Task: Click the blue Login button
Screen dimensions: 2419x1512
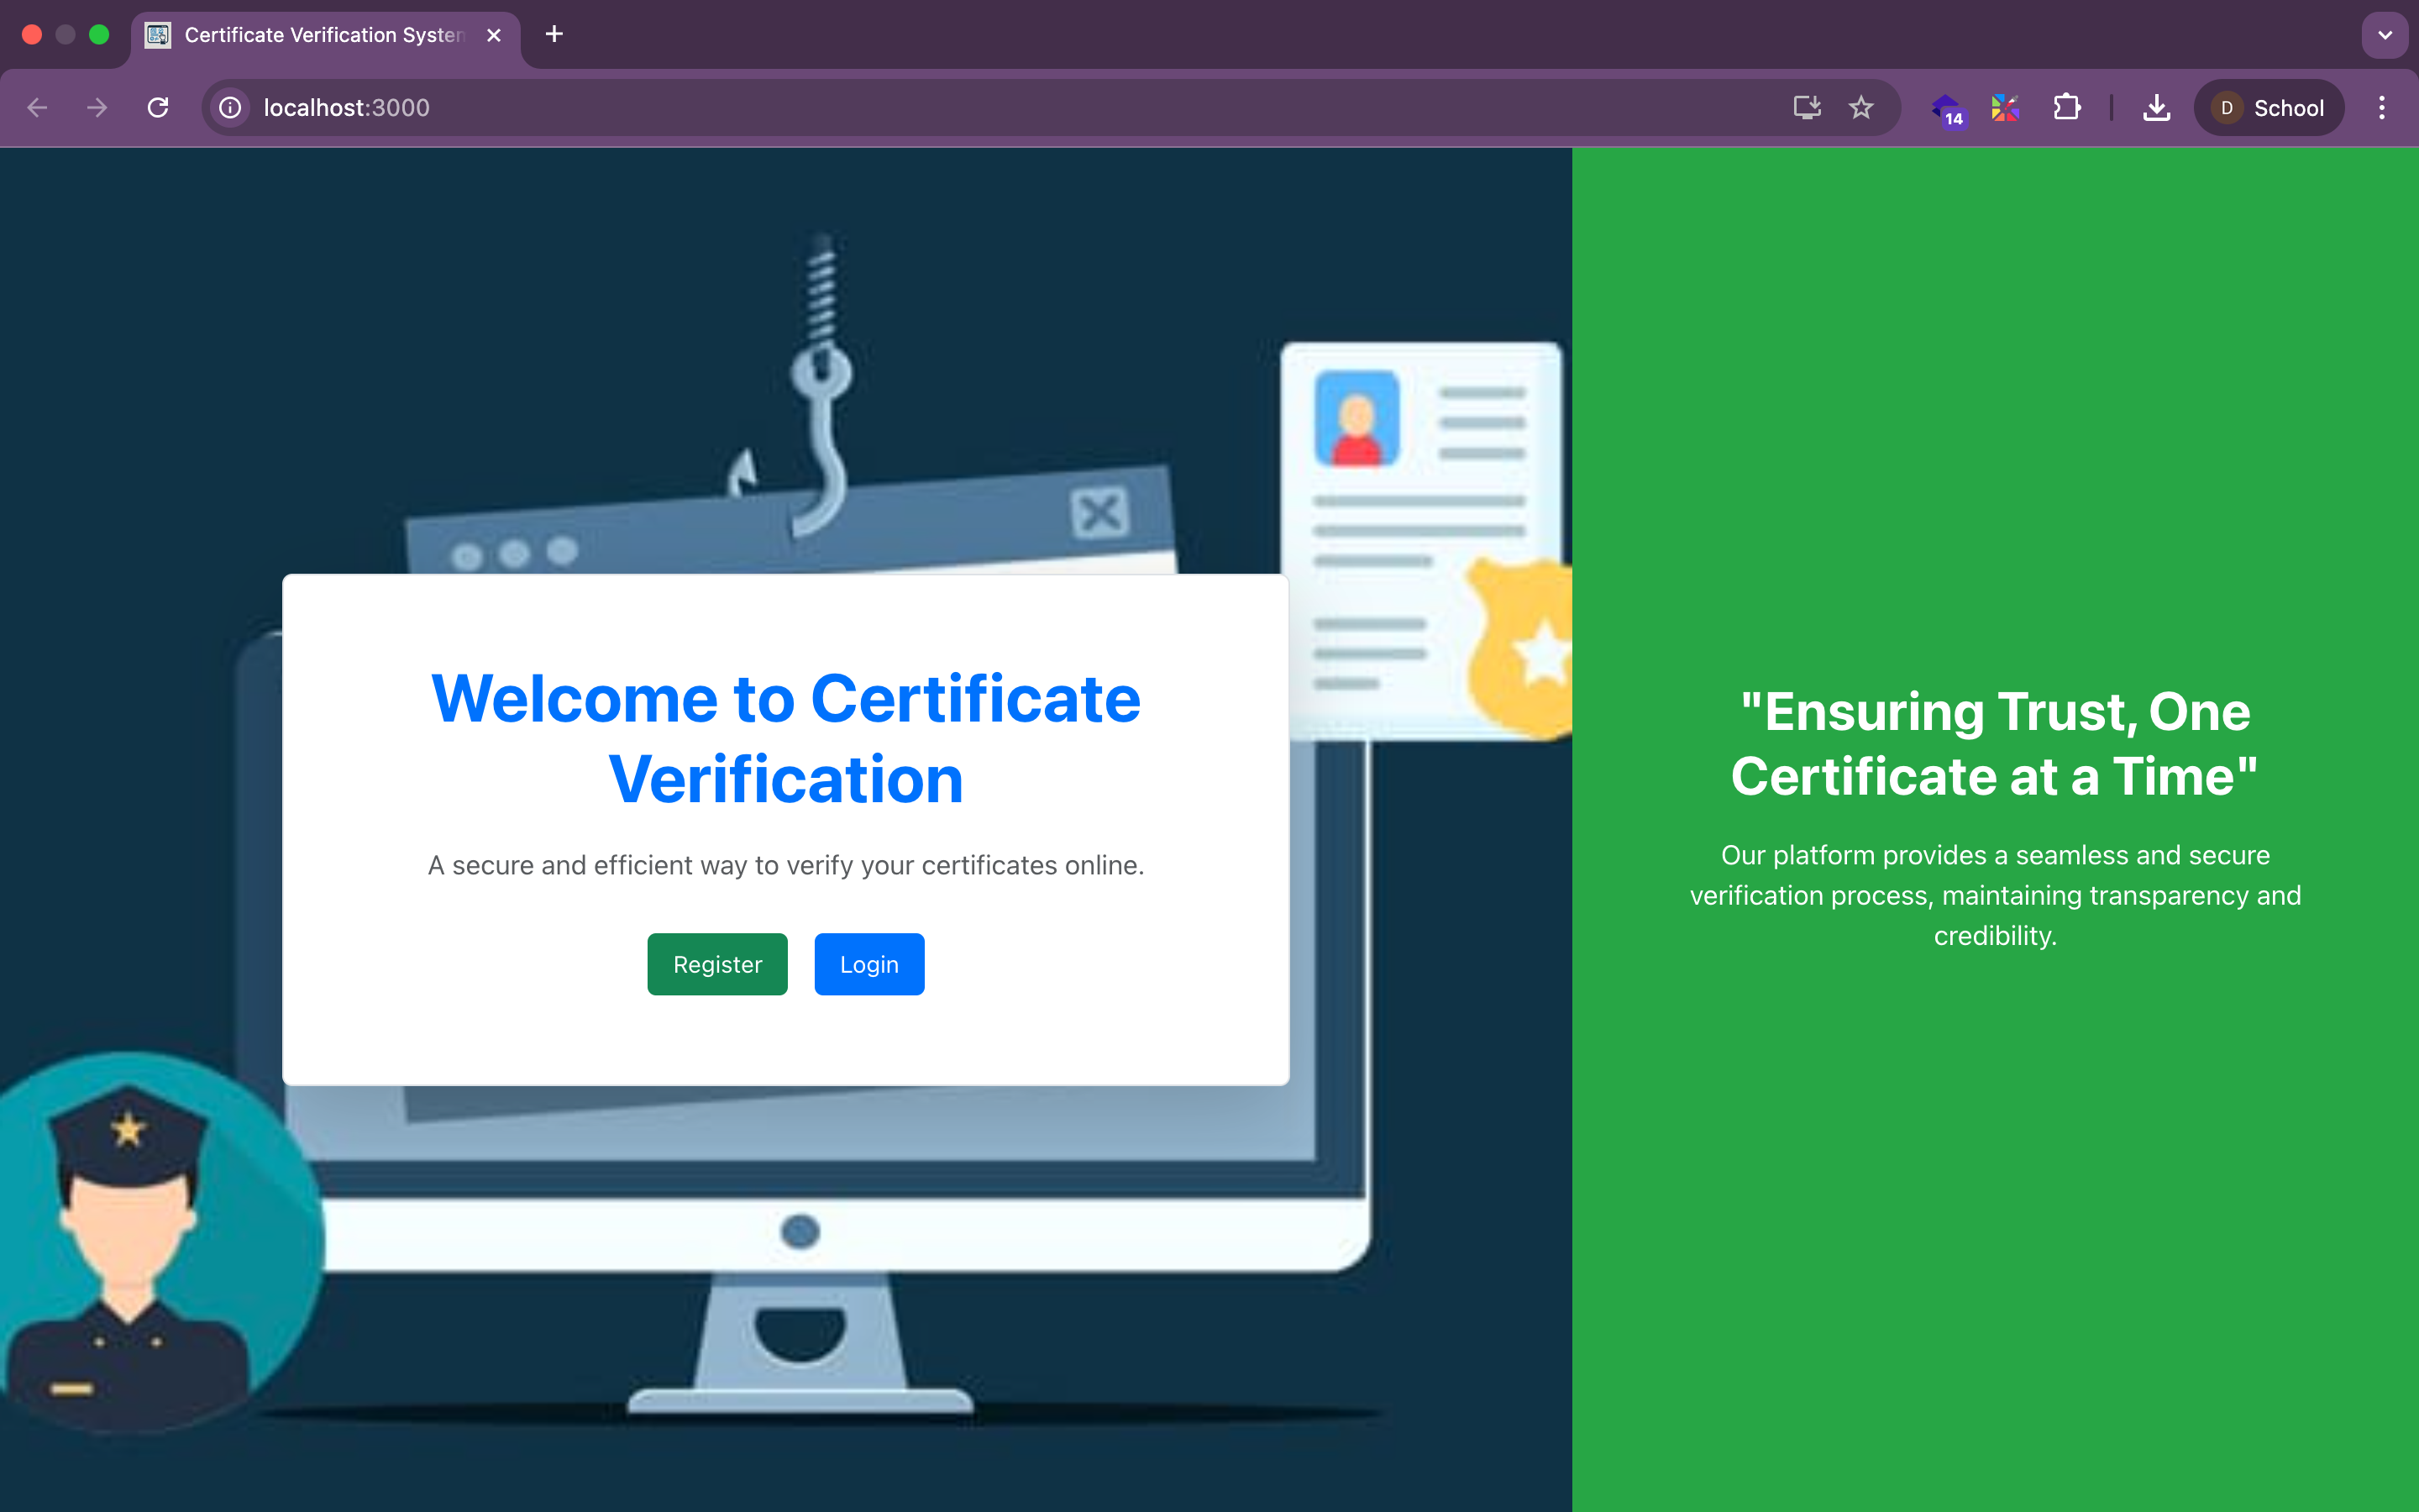Action: (x=868, y=964)
